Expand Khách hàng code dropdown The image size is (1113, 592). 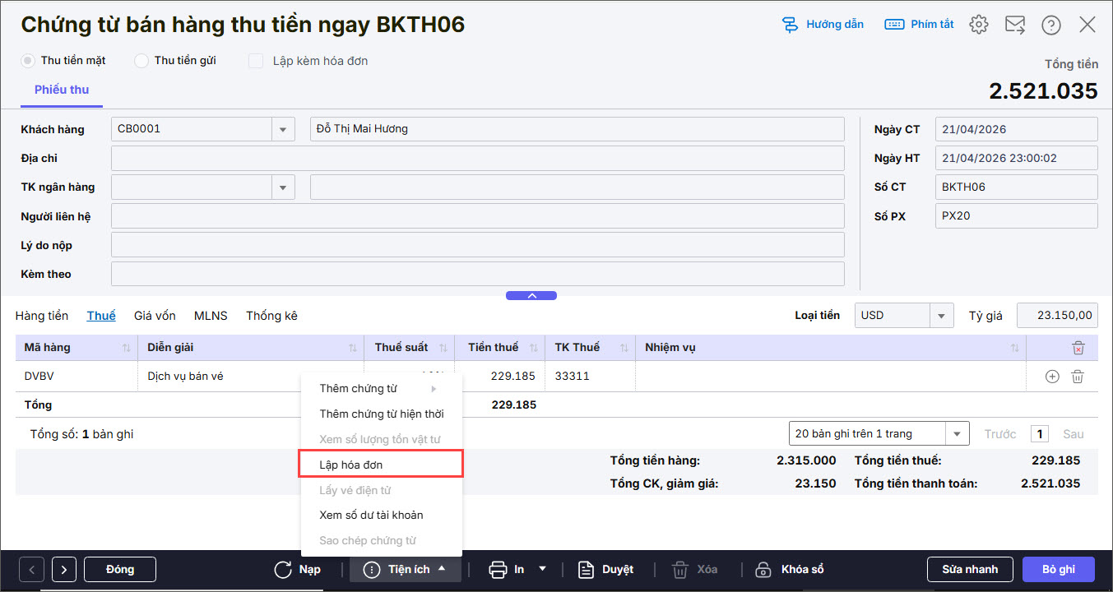[283, 129]
